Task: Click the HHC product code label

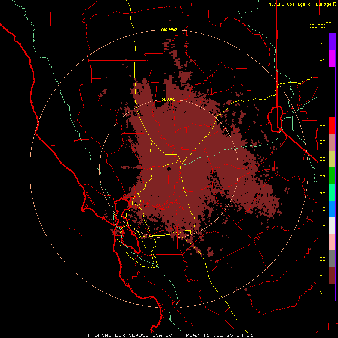Action: pyautogui.click(x=330, y=23)
